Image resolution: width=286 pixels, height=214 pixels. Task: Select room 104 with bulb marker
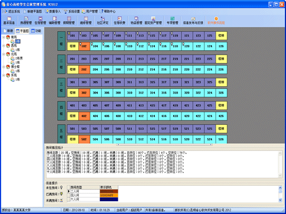click(96, 46)
